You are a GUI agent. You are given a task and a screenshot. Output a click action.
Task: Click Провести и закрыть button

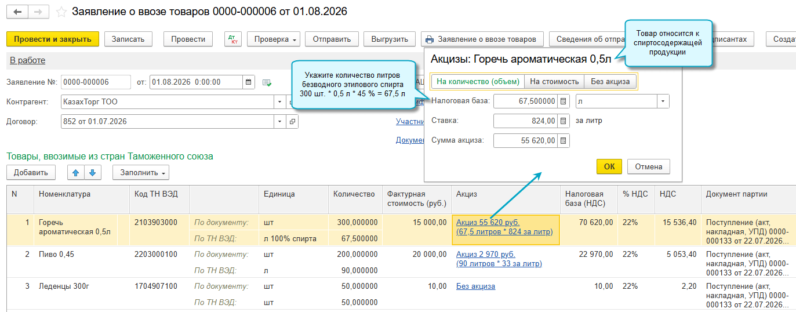coord(53,39)
